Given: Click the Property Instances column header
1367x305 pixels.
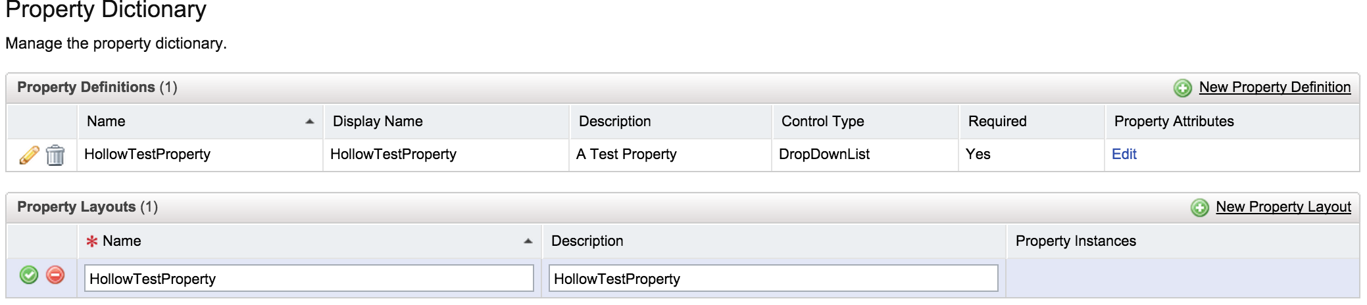Looking at the screenshot, I should 1076,241.
